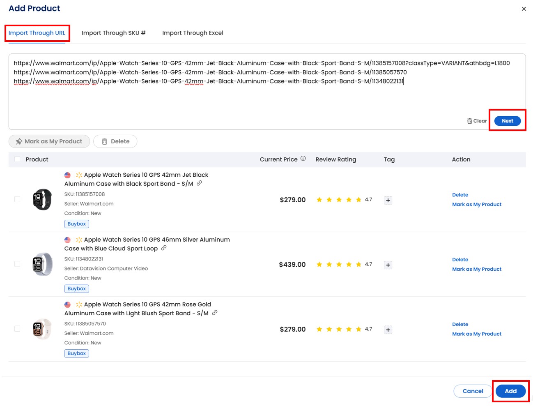Open link icon for Silver Aluminum watch
Viewport: 533px width, 406px height.
click(164, 248)
